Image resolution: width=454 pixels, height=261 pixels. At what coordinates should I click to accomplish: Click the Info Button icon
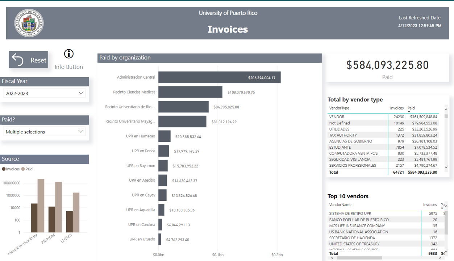(69, 54)
